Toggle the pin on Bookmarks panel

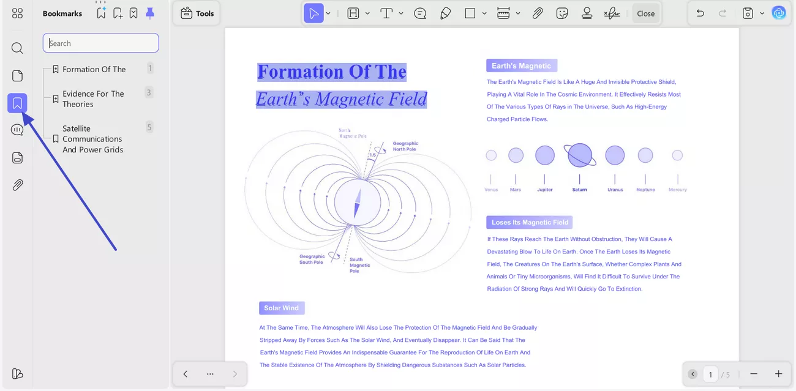click(149, 13)
